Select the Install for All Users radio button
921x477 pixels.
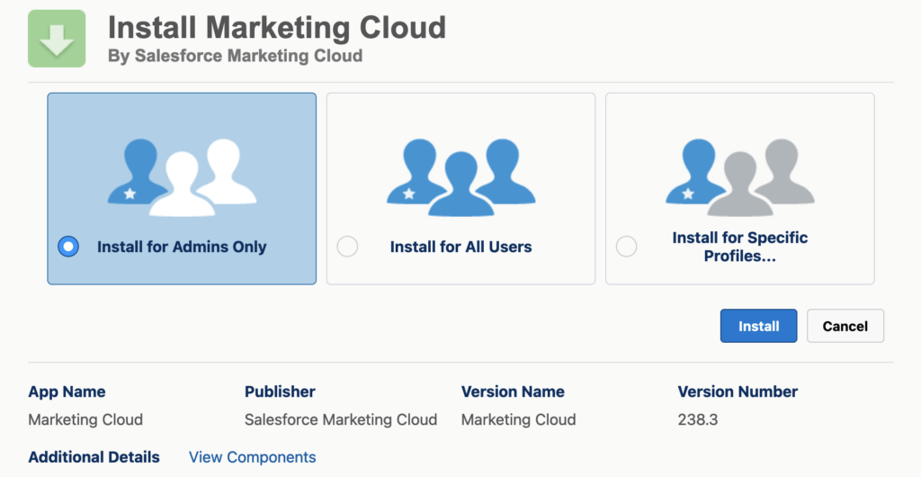point(347,247)
